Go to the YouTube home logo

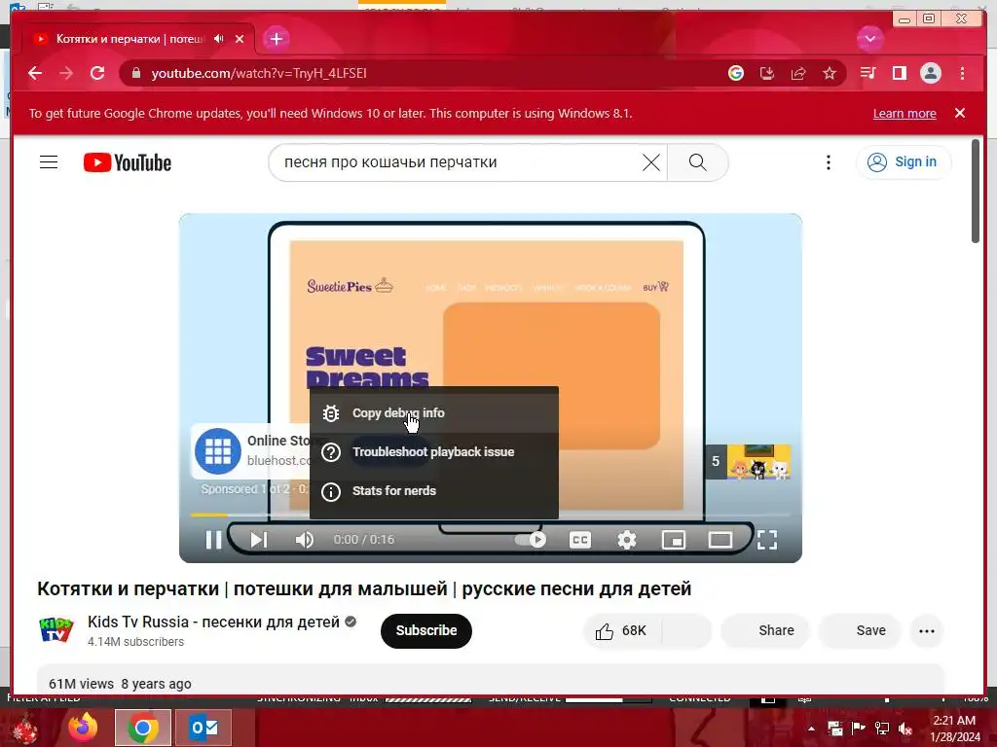(x=128, y=162)
